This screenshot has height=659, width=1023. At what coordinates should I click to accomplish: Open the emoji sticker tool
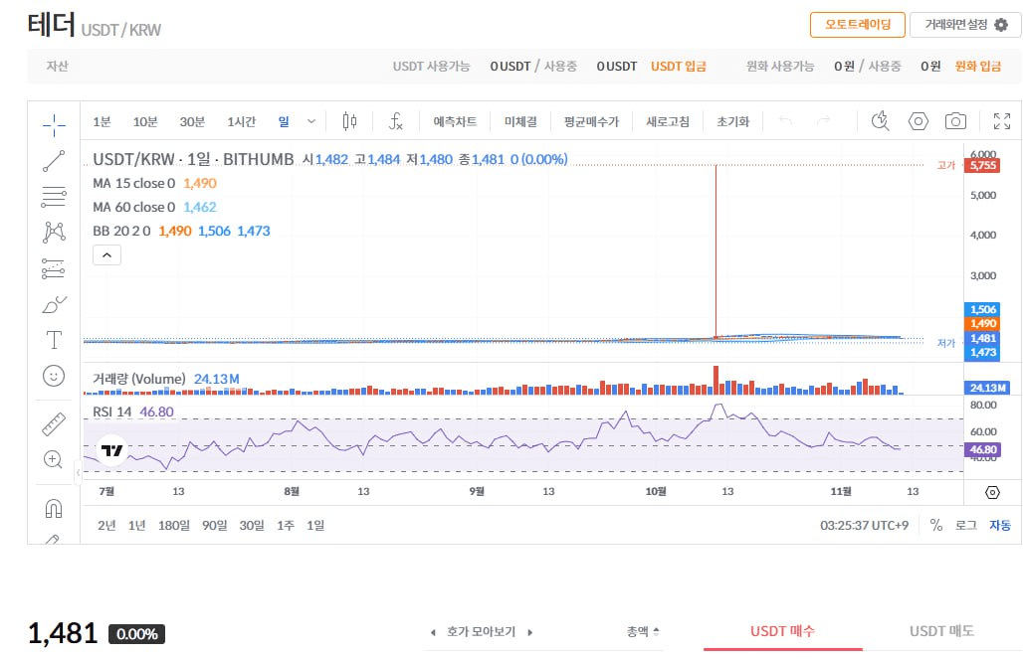coord(54,376)
